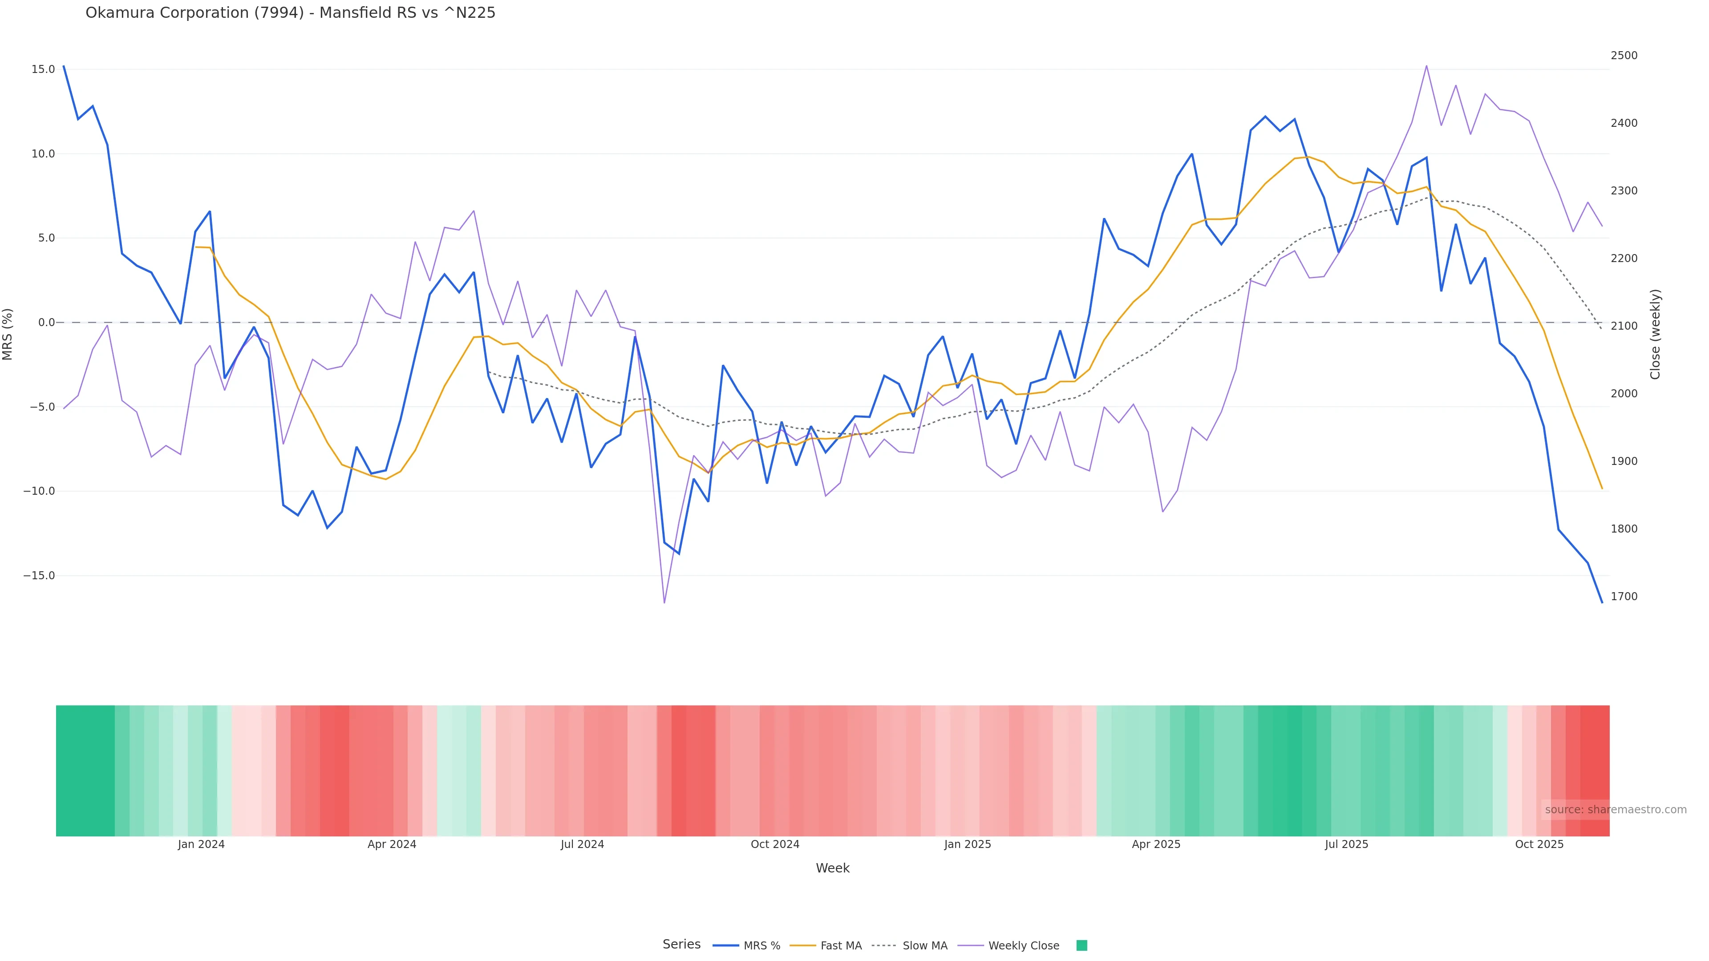Click the 1700 right axis tick label
Image resolution: width=1709 pixels, height=961 pixels.
click(x=1624, y=597)
